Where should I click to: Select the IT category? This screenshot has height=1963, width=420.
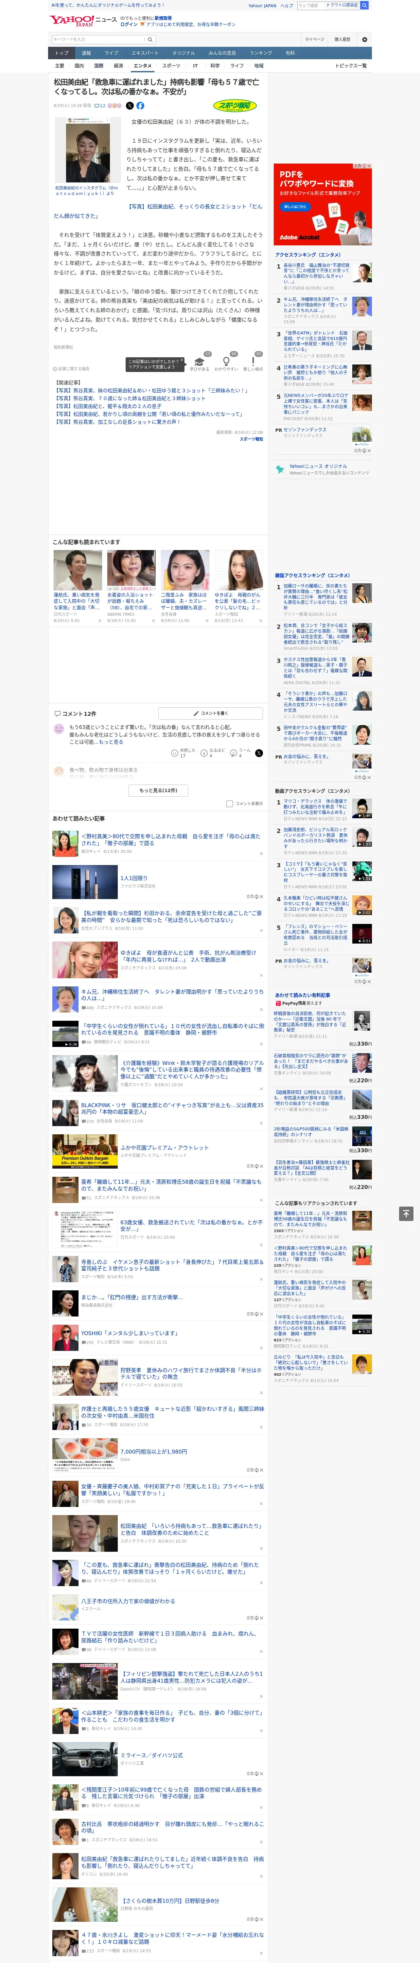coord(195,66)
